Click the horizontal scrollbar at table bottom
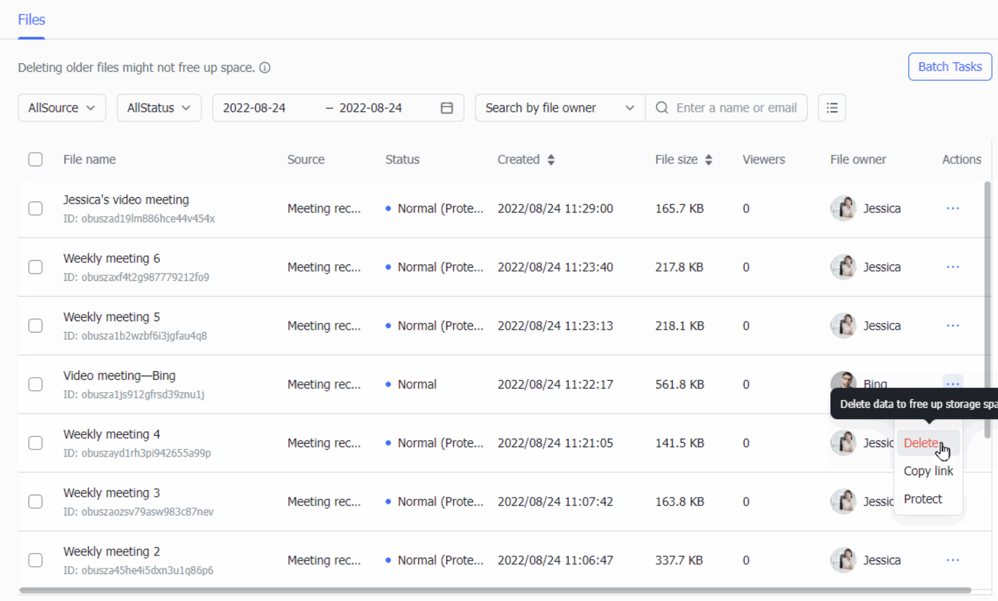This screenshot has width=998, height=601. (495, 590)
